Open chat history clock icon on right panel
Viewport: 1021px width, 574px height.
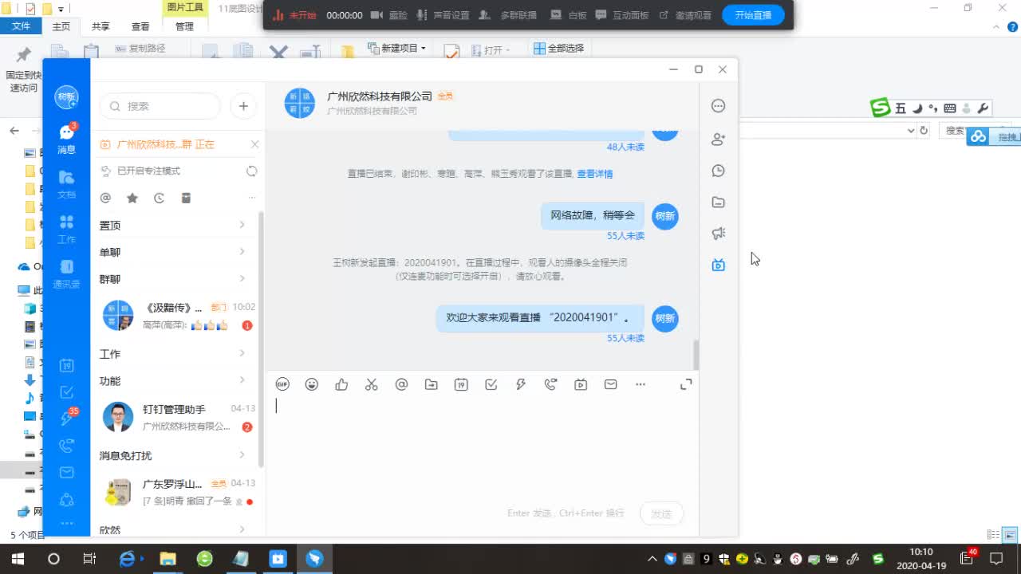718,171
